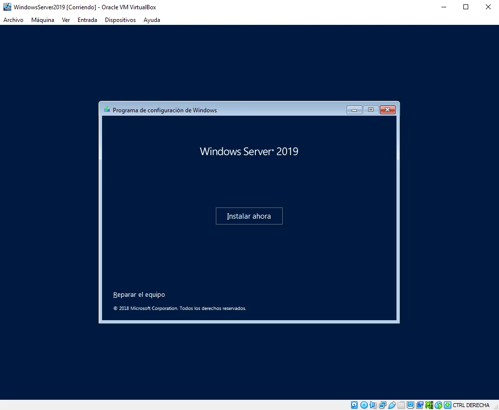The image size is (499, 410).
Task: Open the optical drive status icon
Action: click(364, 405)
